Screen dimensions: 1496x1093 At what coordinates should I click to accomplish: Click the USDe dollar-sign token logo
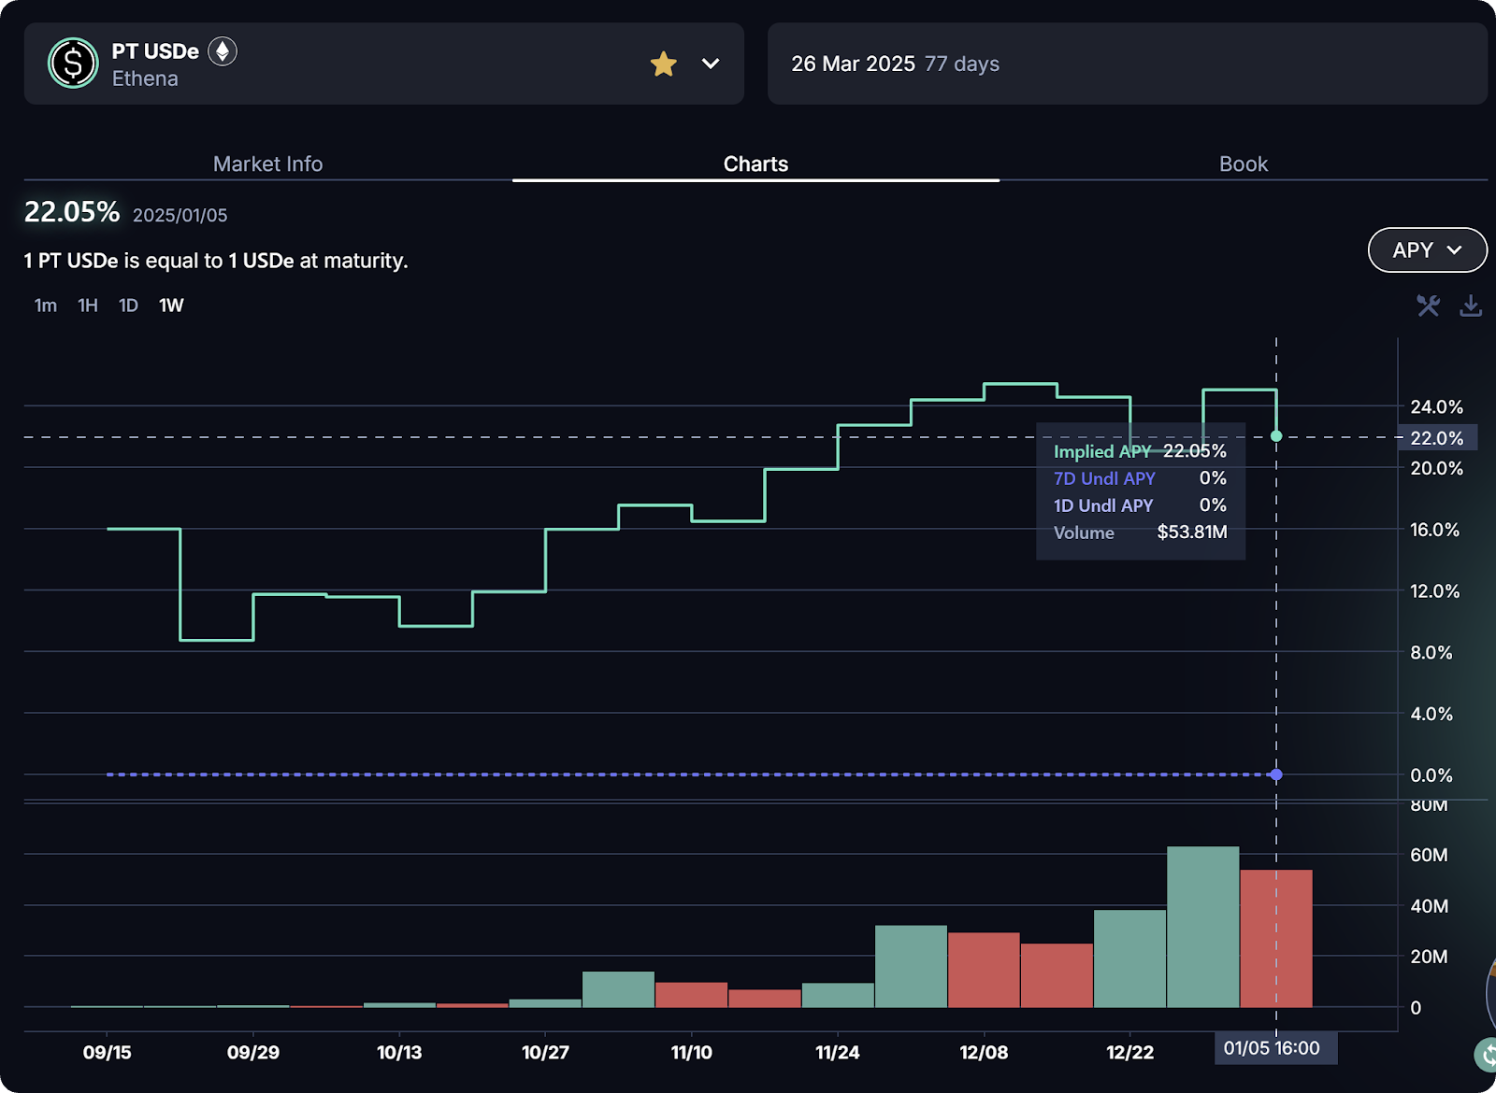pos(73,64)
